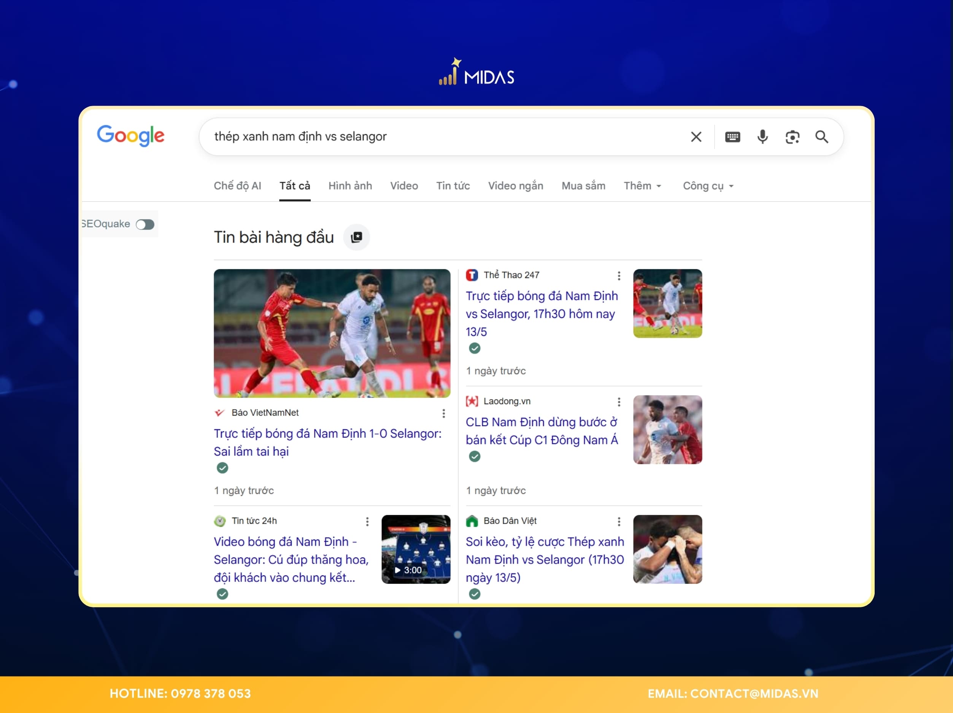
Task: Click the HOTLINE: 0978 378 053 text
Action: coord(180,694)
